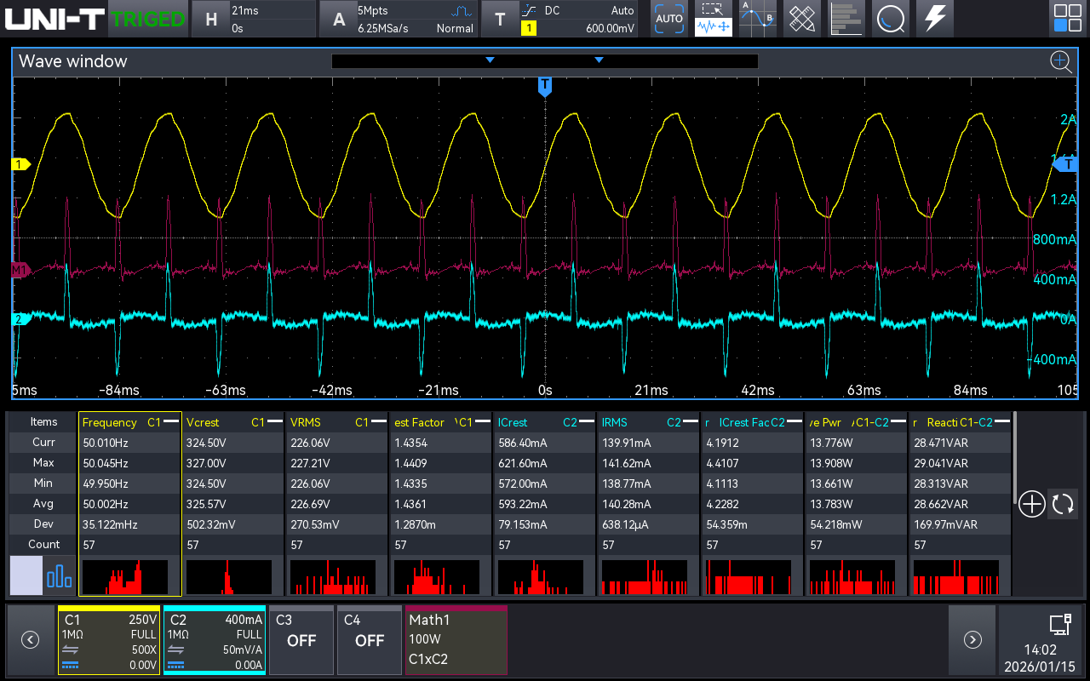Open the histogram statistics bar icon

pos(846,18)
